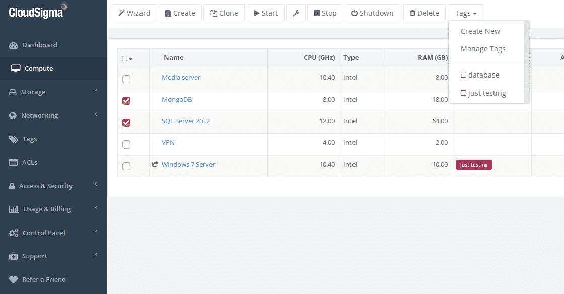This screenshot has width=564, height=294.
Task: Choose Create New from Tags menu
Action: (x=480, y=31)
